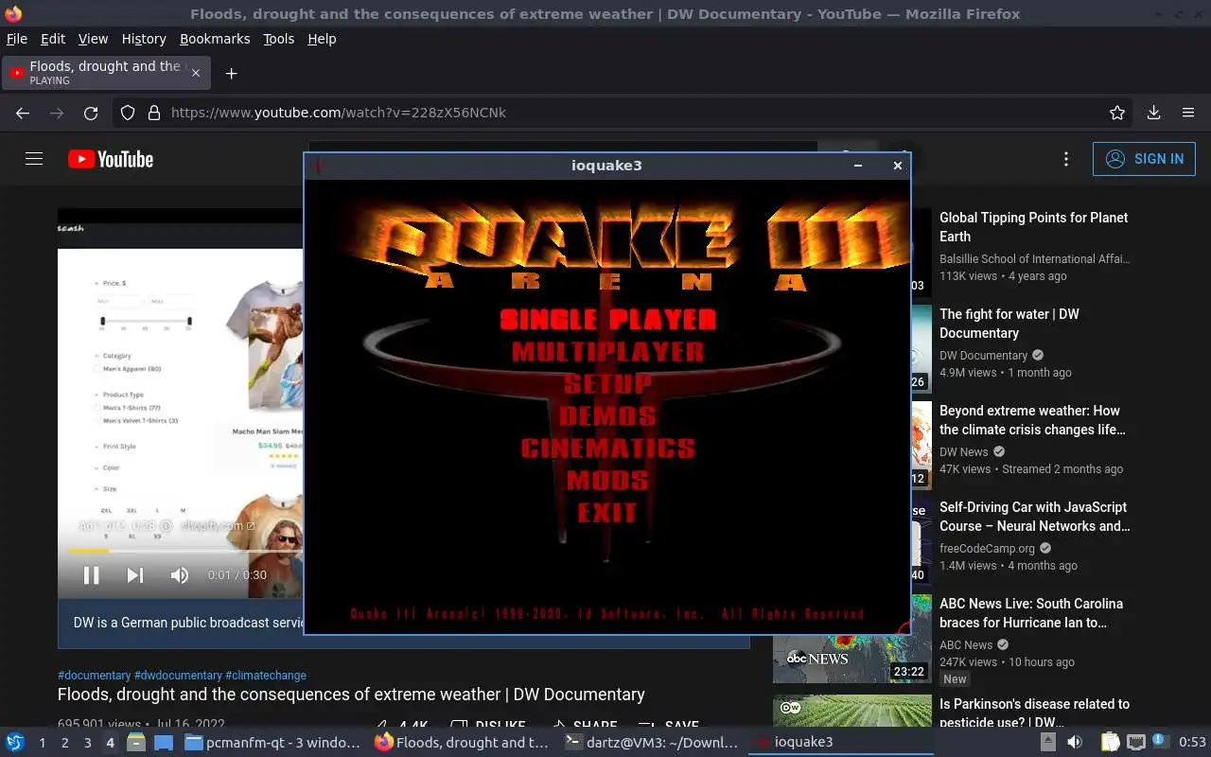Open SETUP in Quake III menu

pos(607,383)
